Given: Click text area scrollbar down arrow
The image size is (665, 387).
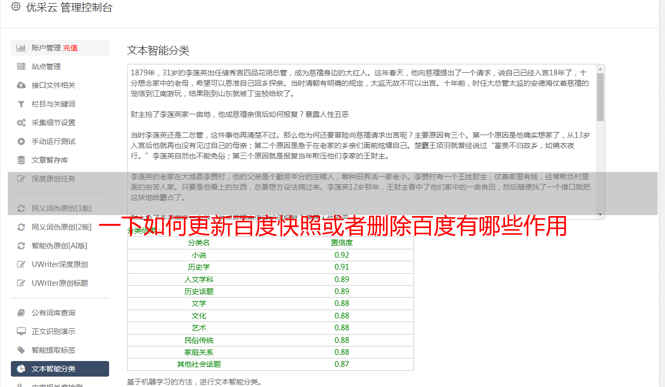Looking at the screenshot, I should [x=600, y=215].
